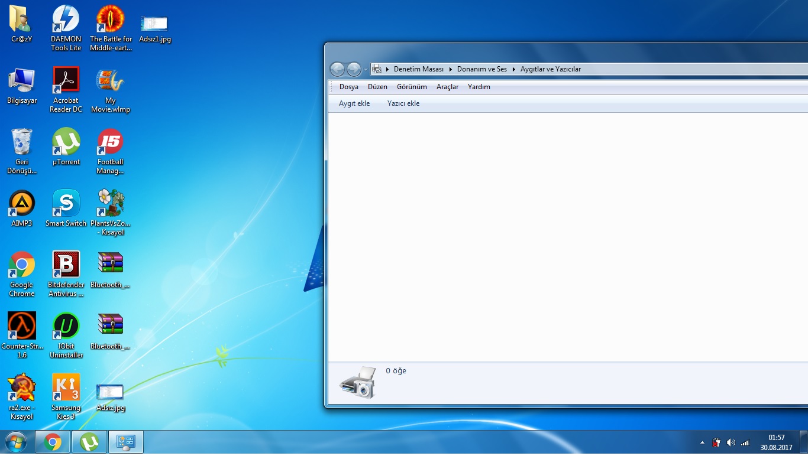Expand the arrow after Donanım ve Ses

point(514,69)
